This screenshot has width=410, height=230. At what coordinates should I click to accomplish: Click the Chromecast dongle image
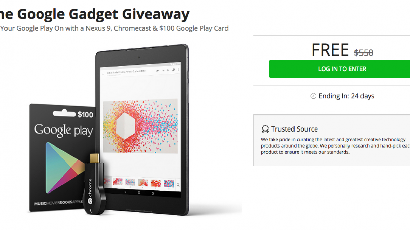click(x=94, y=185)
